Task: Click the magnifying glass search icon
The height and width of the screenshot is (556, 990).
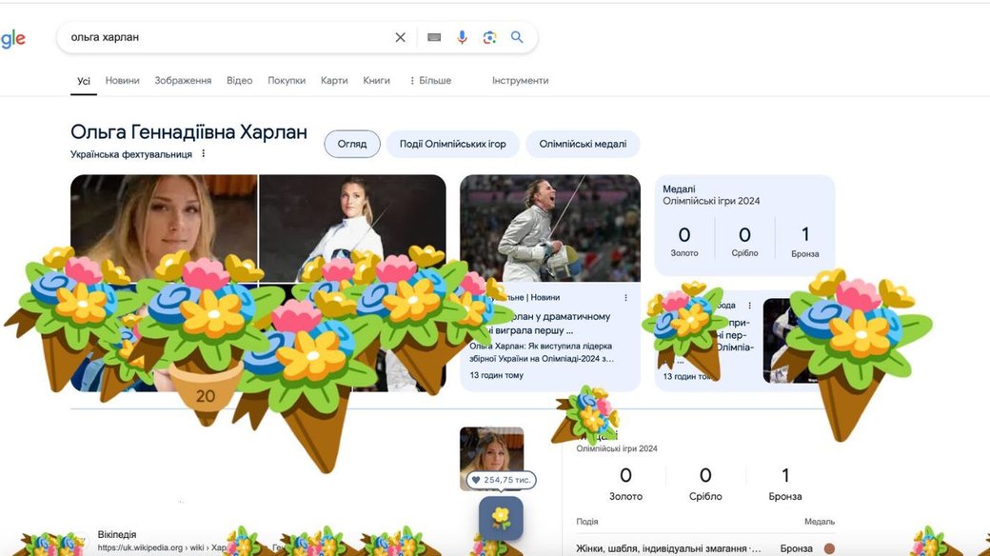Action: [x=517, y=37]
